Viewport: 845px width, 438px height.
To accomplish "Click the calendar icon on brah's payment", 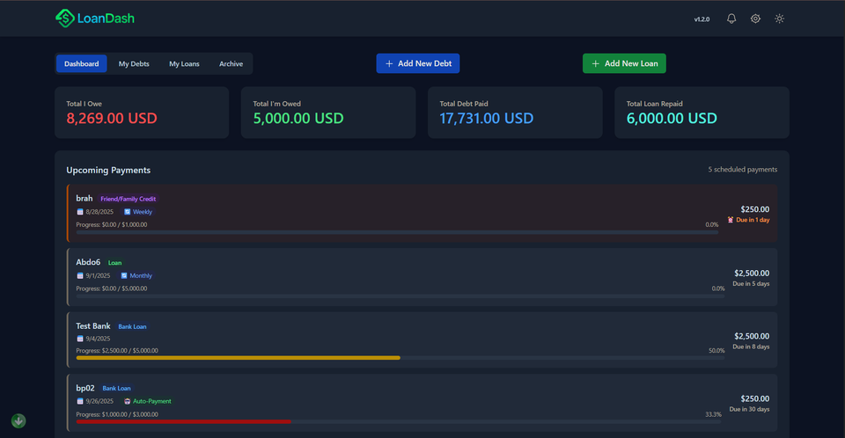I will point(80,212).
